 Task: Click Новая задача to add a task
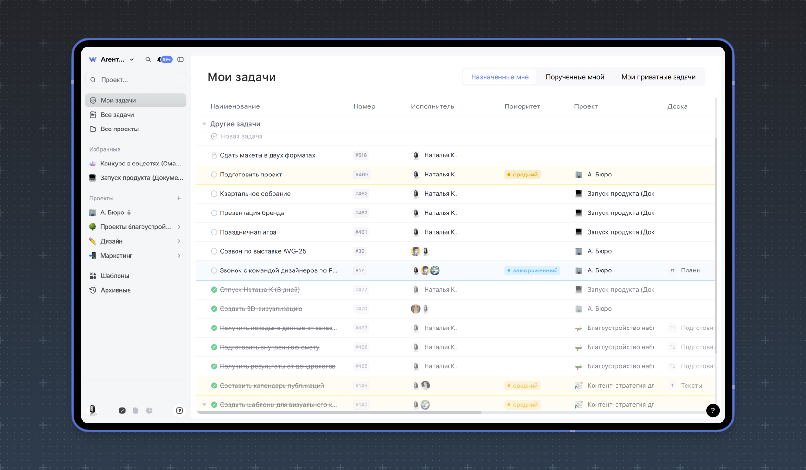pos(241,136)
